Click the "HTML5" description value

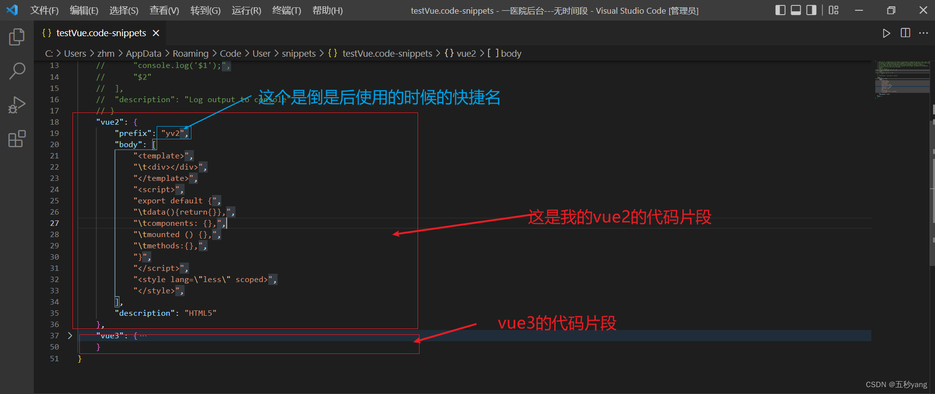(x=201, y=313)
